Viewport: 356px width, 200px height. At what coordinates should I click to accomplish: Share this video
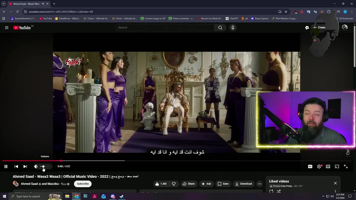[188, 184]
